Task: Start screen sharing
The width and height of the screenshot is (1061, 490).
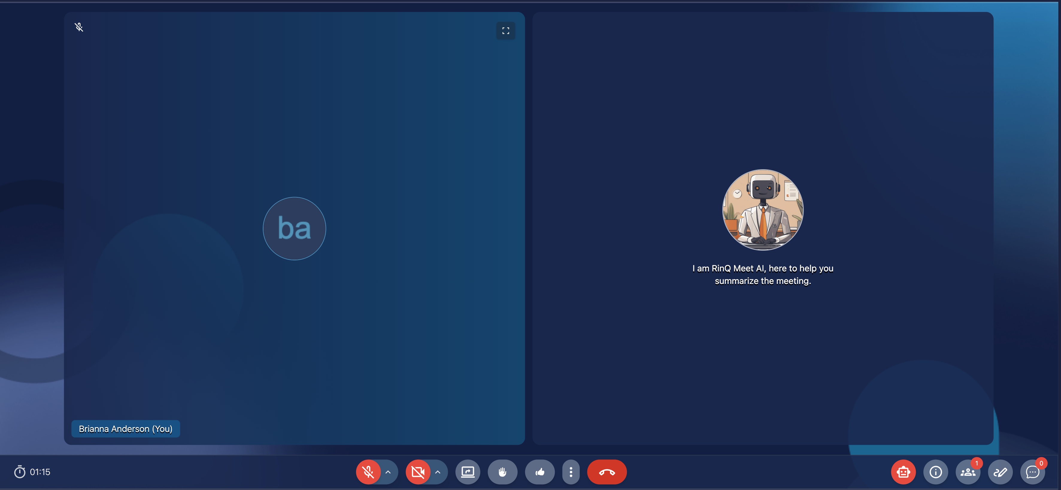Action: (x=468, y=472)
